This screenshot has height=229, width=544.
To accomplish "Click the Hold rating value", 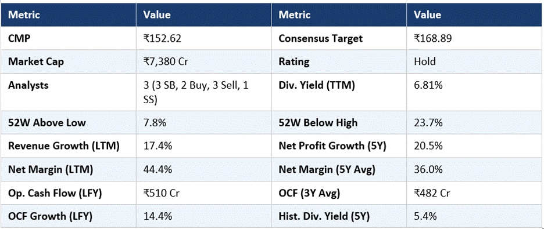I will [425, 61].
